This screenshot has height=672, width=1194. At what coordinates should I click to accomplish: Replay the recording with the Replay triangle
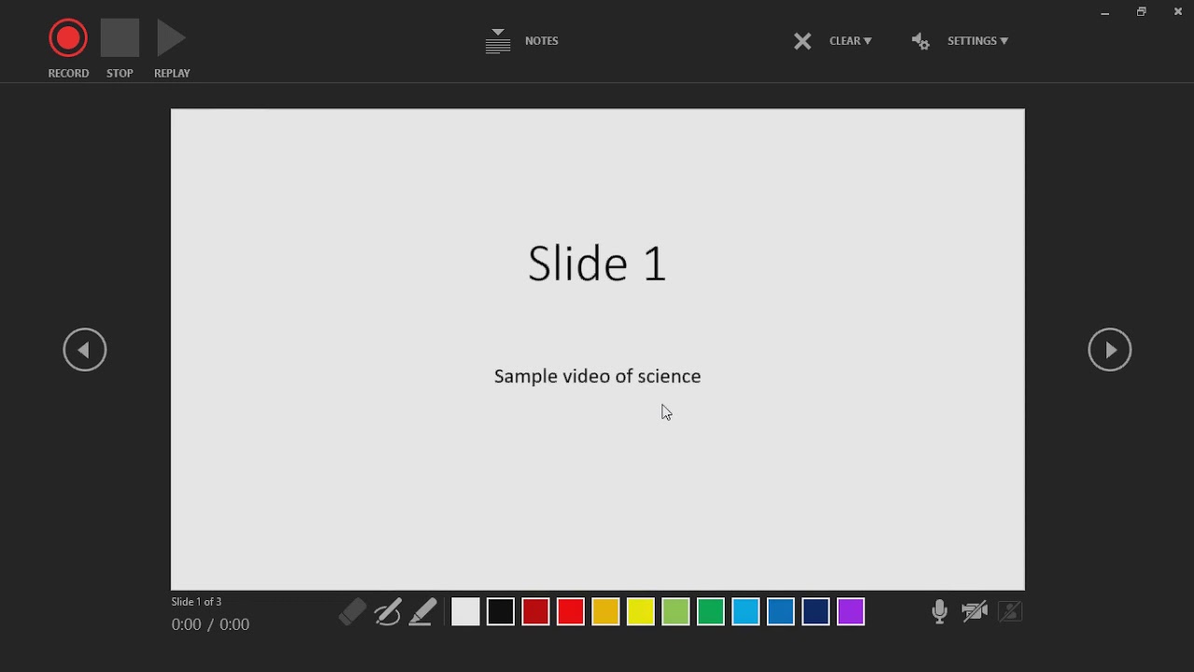pos(172,38)
